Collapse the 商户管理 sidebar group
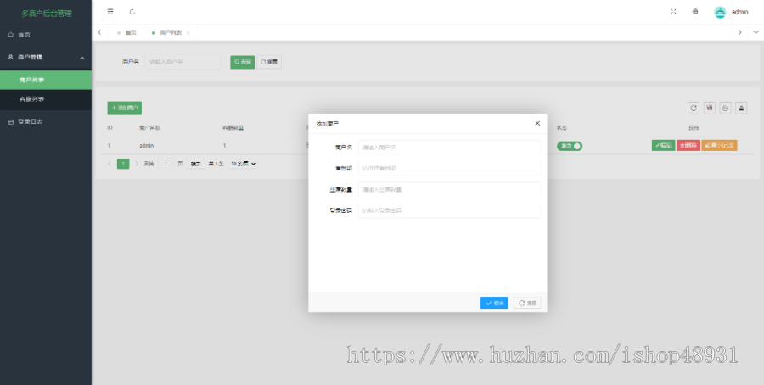The height and width of the screenshot is (385, 764). tap(46, 58)
